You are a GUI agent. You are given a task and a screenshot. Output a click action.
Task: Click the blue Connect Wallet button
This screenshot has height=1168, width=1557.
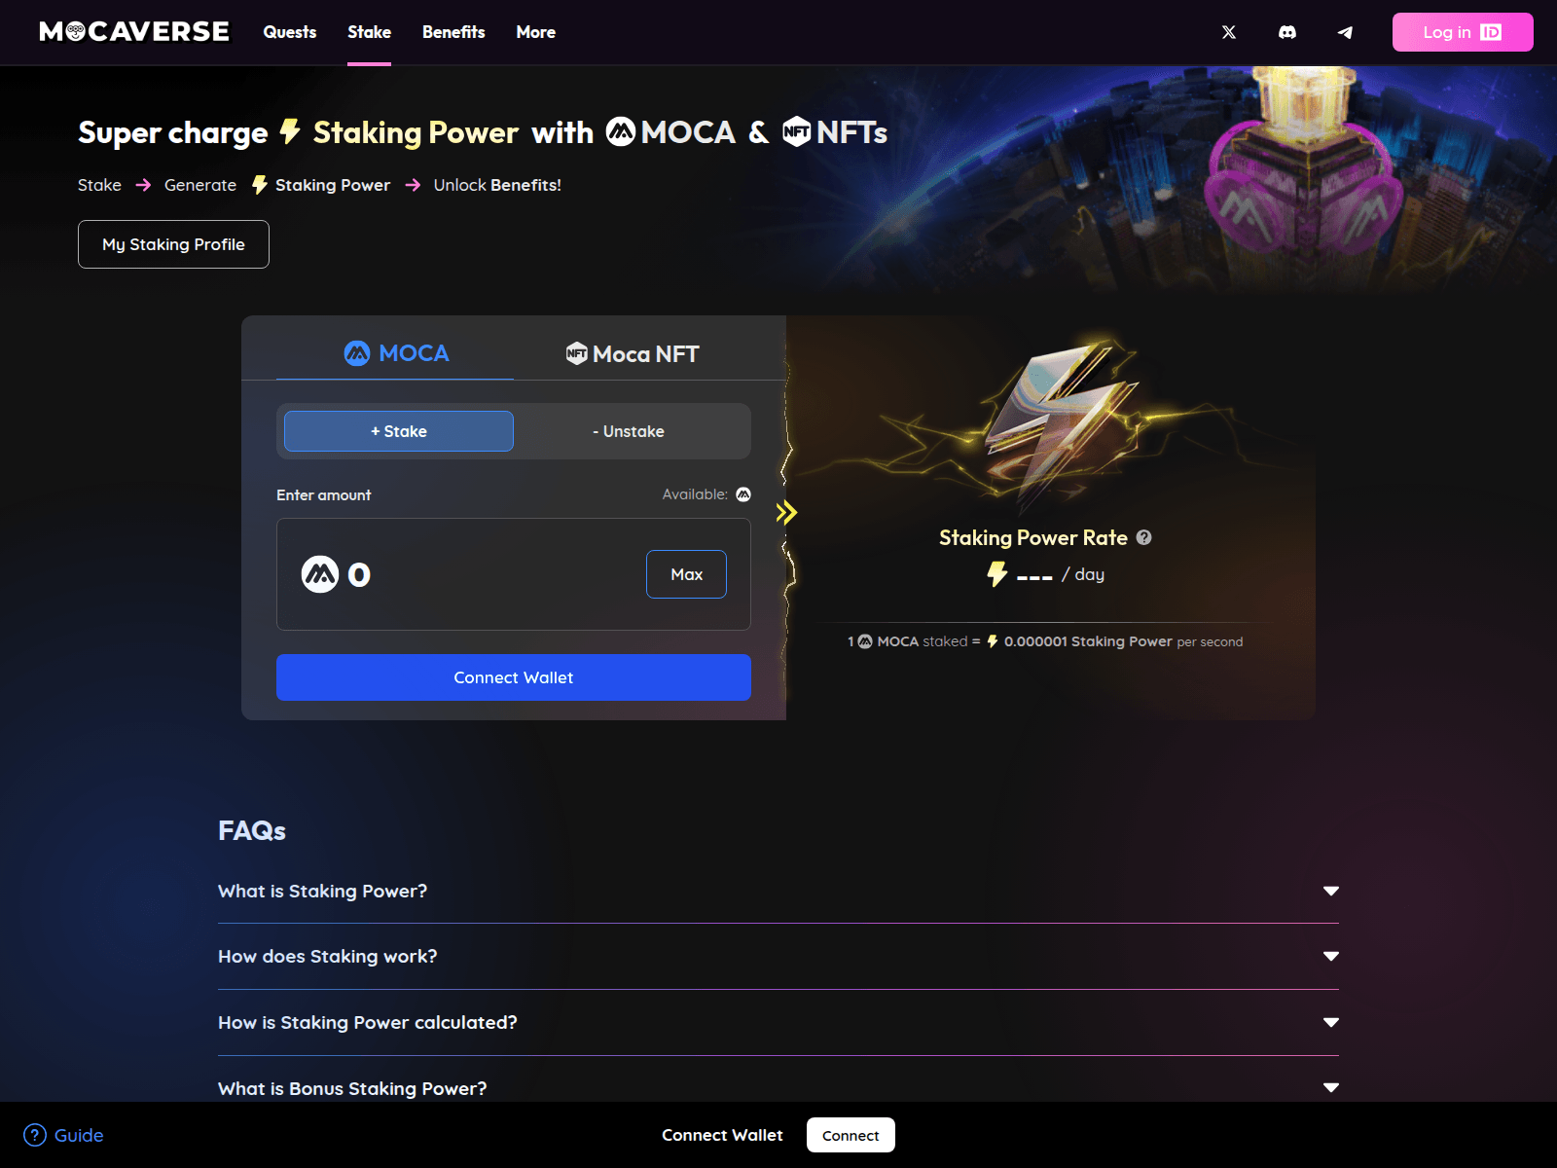(x=514, y=677)
